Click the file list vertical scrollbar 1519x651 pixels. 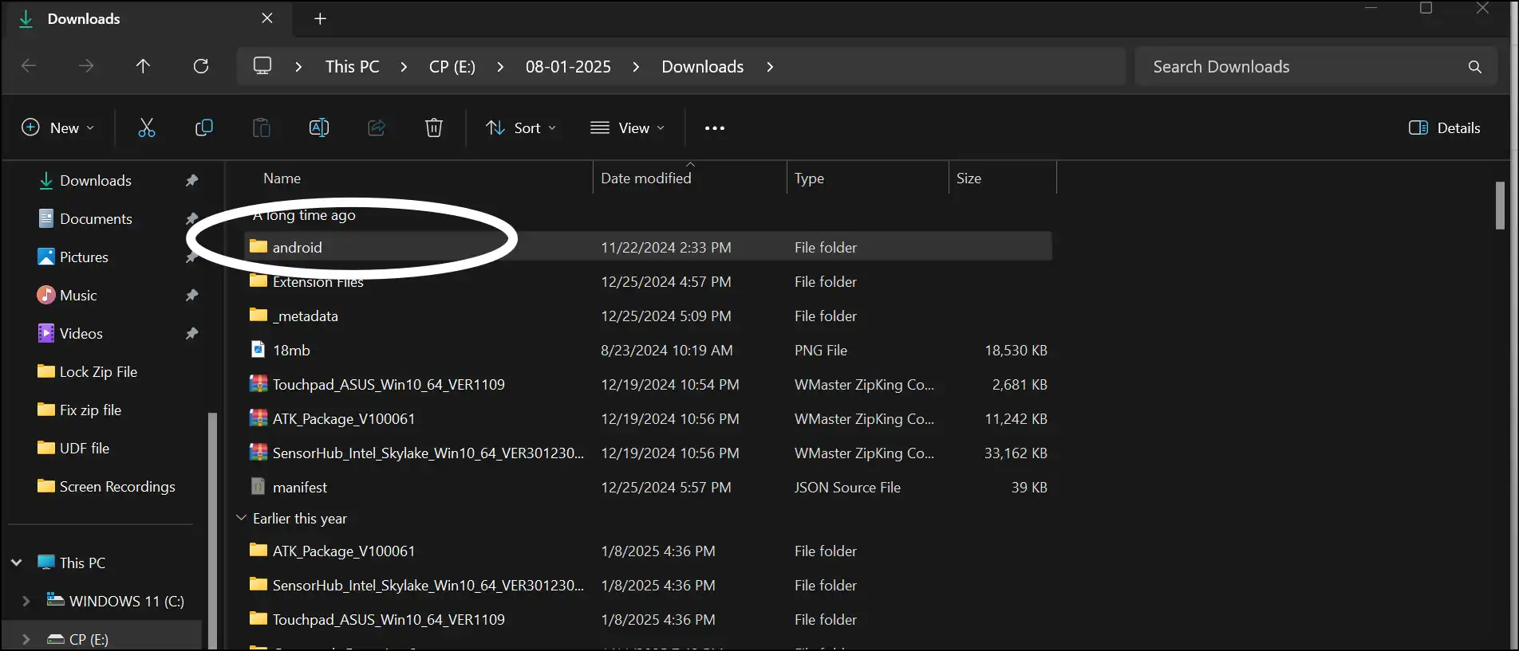point(1500,206)
